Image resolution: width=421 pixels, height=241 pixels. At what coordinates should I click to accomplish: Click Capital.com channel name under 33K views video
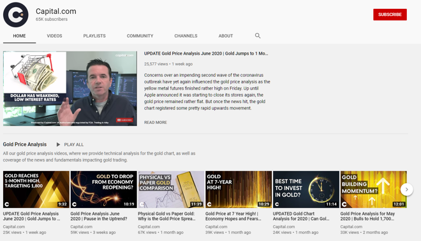click(x=351, y=226)
